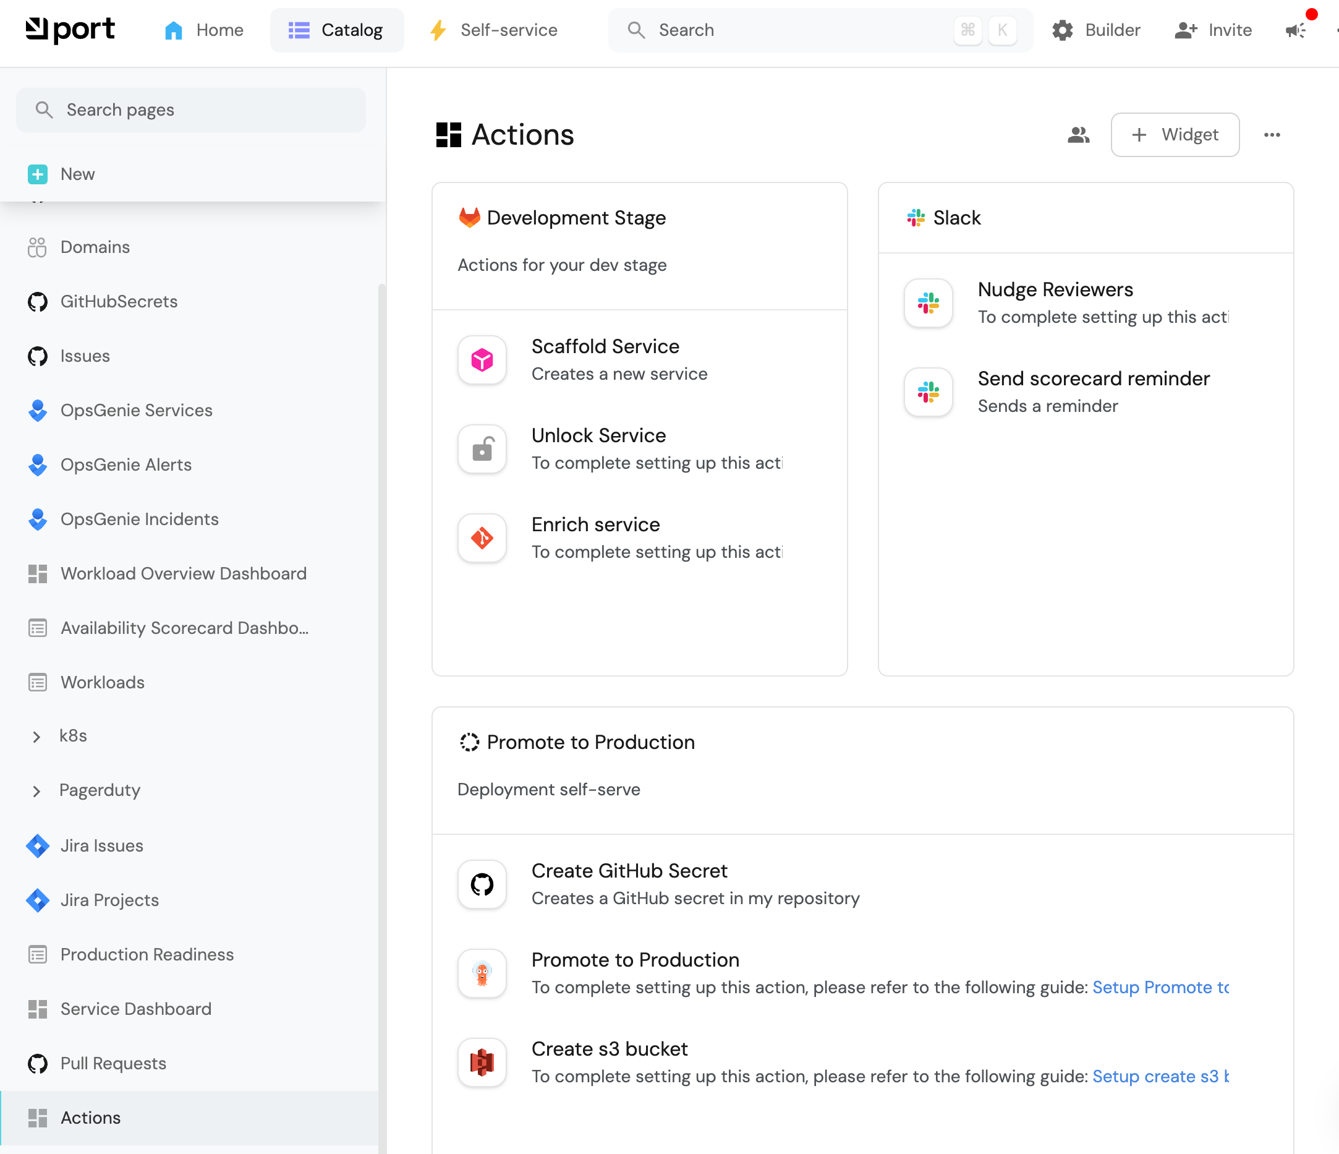This screenshot has width=1339, height=1154.
Task: Click the add Widget button
Action: (1175, 134)
